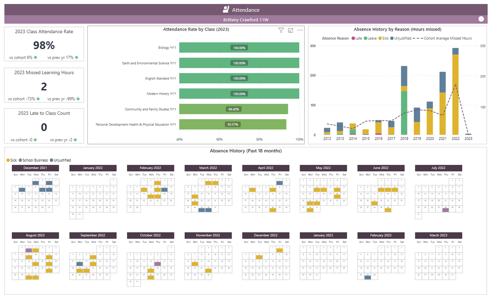Click down arrow beside vs prev yr -99%
The width and height of the screenshot is (490, 300).
[x=78, y=99]
